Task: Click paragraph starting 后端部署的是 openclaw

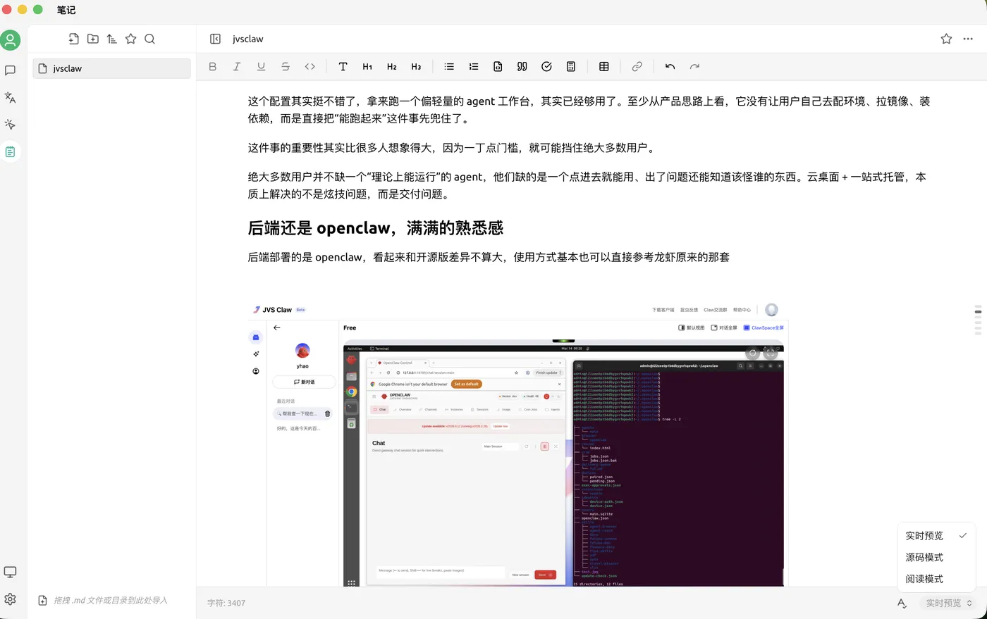Action: point(489,257)
